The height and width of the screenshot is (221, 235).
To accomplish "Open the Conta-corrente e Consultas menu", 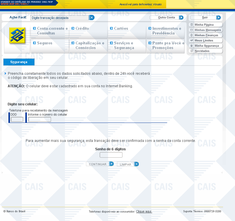I will pyautogui.click(x=52, y=31).
